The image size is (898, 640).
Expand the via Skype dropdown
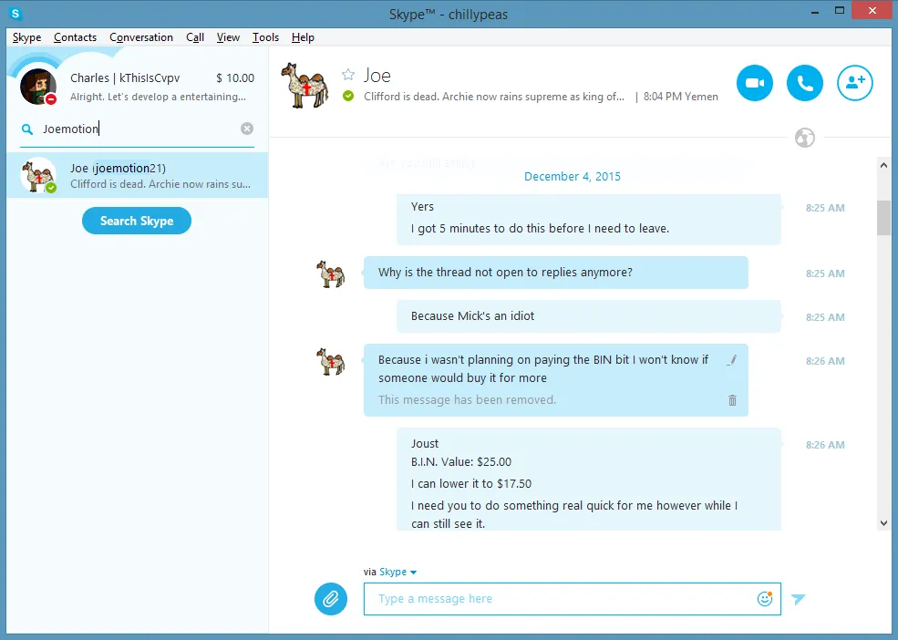point(397,572)
